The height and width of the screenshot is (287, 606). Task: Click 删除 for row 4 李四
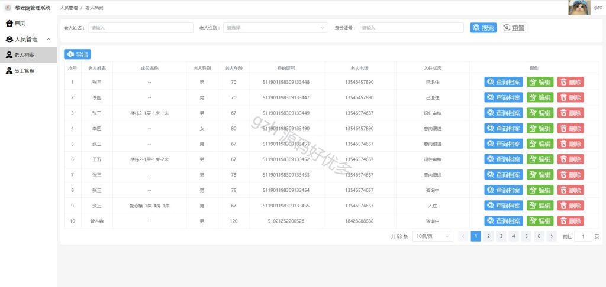[x=570, y=129]
